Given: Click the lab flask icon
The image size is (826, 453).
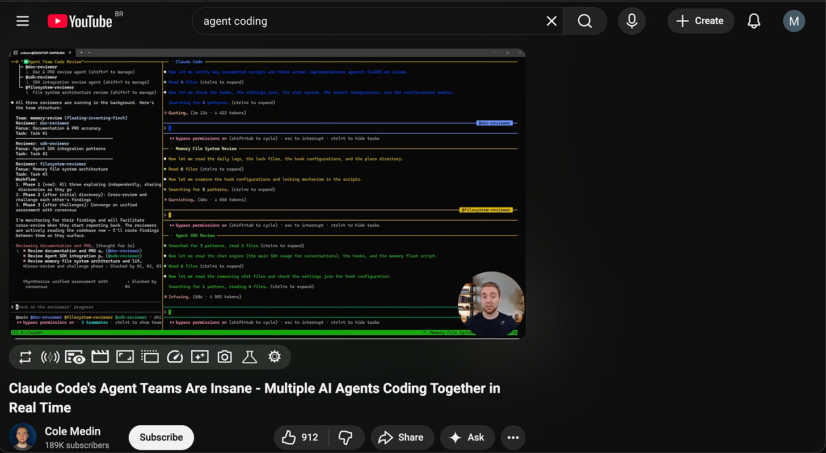Looking at the screenshot, I should [x=250, y=357].
